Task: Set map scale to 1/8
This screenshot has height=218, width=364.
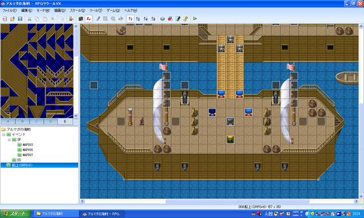Action: (x=153, y=19)
